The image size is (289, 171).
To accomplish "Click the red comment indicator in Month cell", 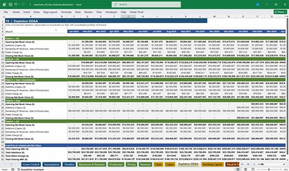I will click(x=56, y=30).
